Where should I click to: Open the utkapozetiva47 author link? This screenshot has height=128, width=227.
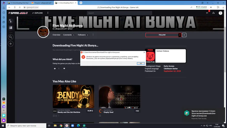pyautogui.click(x=61, y=29)
